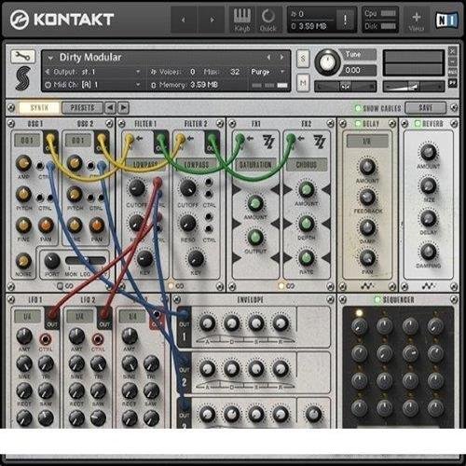The image size is (466, 466).
Task: Open the Quick load browser icon
Action: (267, 21)
